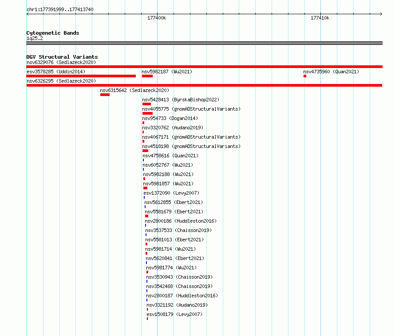The width and height of the screenshot is (395, 336).
Task: Click the red bar under nsv6329076
Action: tap(204, 67)
